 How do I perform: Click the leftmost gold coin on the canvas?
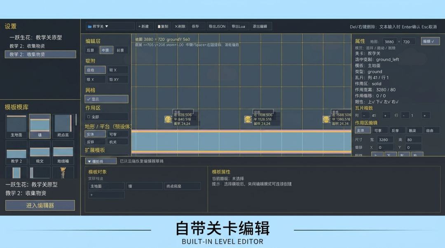tap(168, 119)
